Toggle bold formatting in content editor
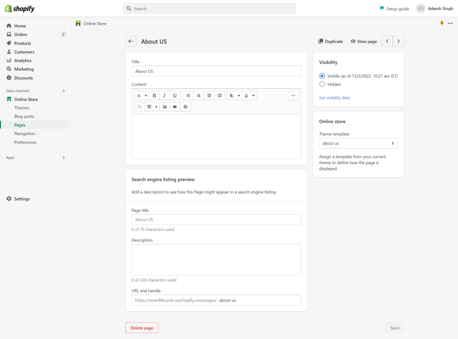The height and width of the screenshot is (339, 458). [154, 95]
